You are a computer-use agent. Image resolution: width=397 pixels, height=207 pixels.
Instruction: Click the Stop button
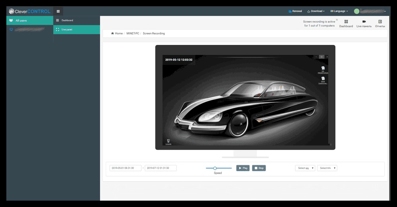[x=259, y=168]
